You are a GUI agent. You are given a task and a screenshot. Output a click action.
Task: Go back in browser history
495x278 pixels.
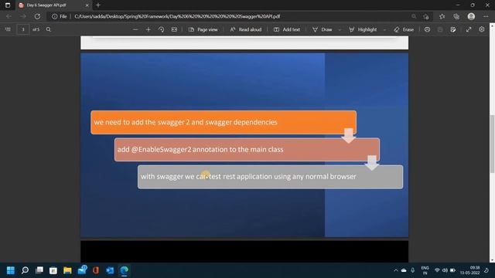9,16
